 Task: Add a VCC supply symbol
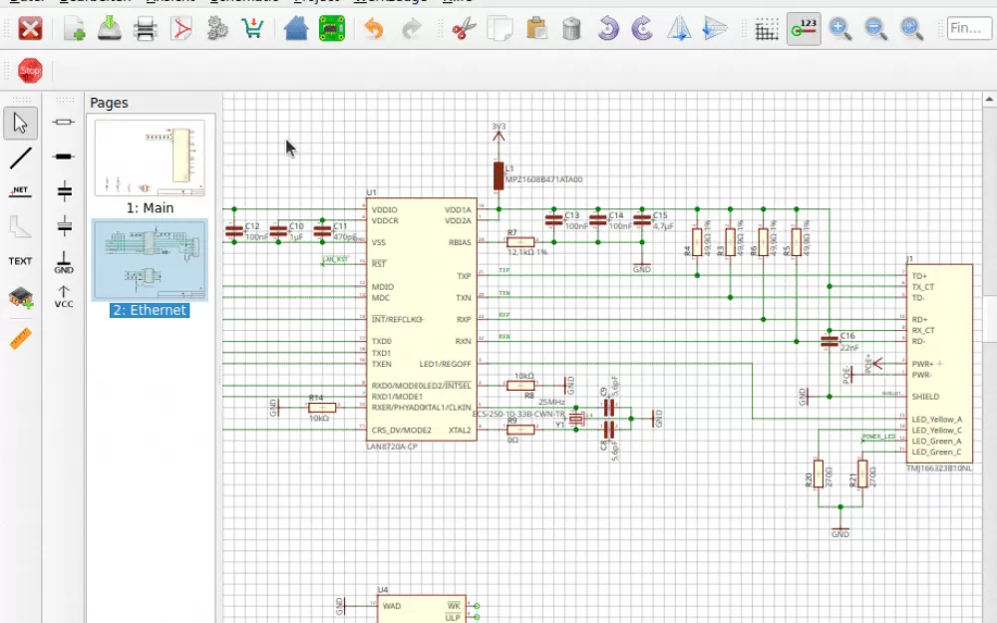tap(64, 296)
